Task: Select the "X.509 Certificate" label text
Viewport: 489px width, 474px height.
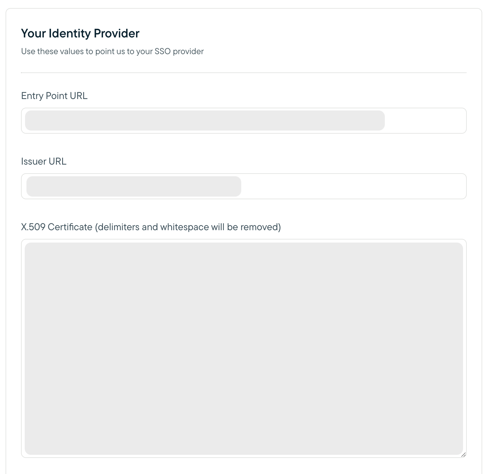Action: (57, 227)
